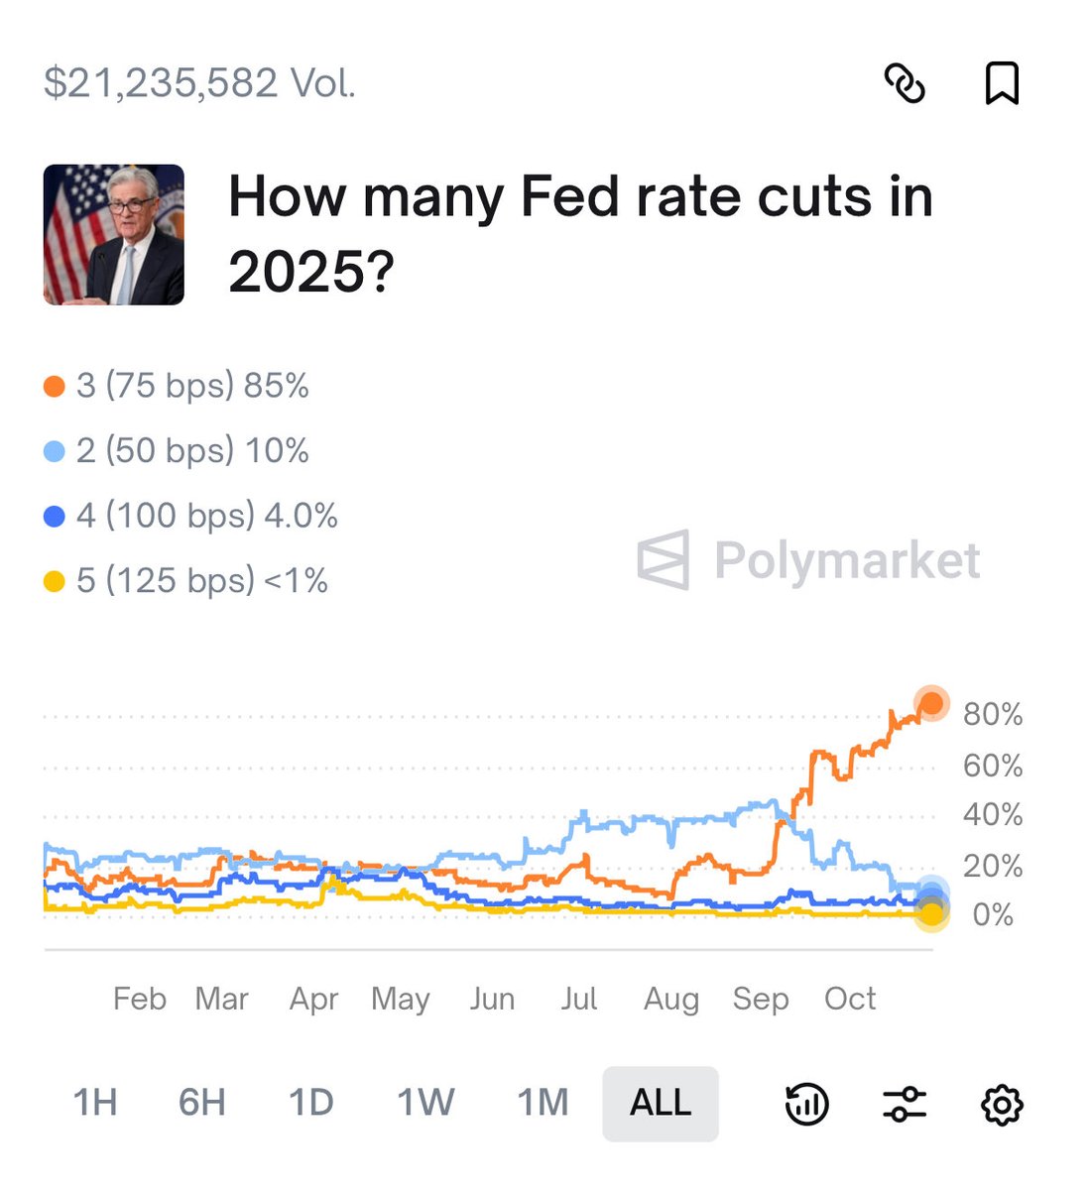This screenshot has height=1190, width=1089.
Task: Select the ALL time range
Action: pos(661,1103)
